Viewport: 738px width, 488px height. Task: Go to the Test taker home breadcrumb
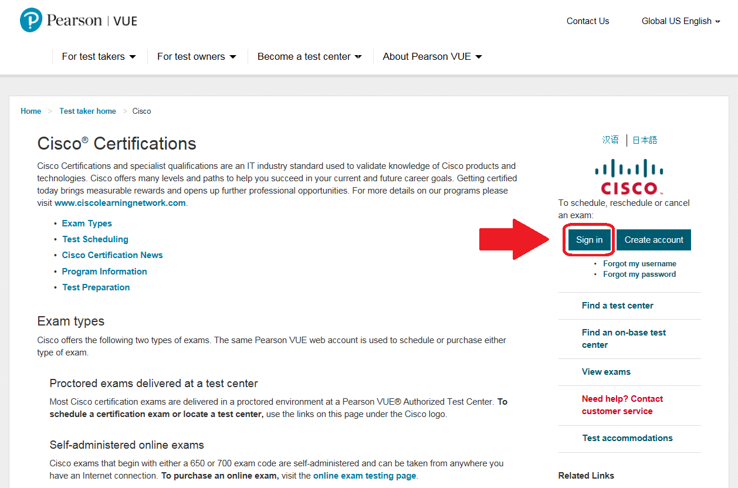[87, 111]
